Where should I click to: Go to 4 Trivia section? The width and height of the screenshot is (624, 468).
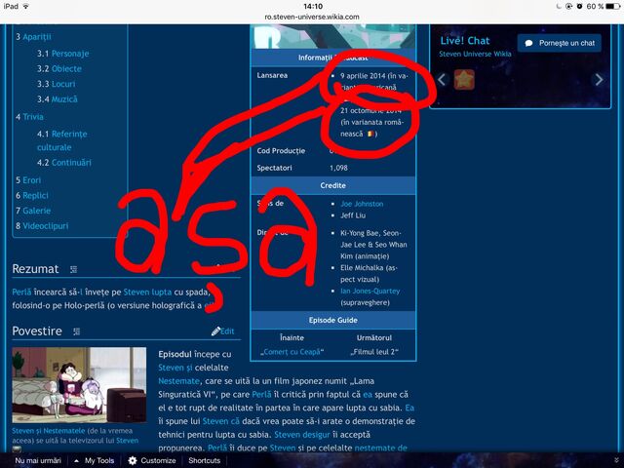(29, 117)
